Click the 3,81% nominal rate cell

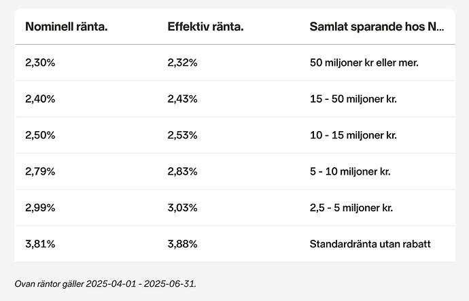click(x=40, y=244)
